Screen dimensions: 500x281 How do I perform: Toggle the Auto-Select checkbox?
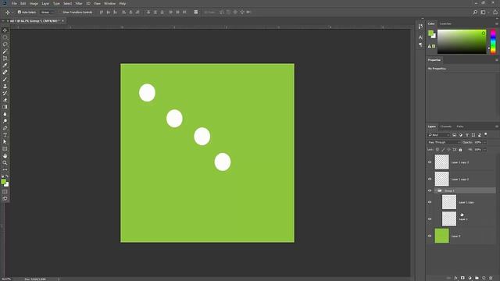(19, 12)
